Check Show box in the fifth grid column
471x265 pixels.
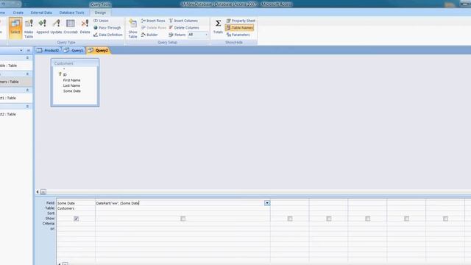(368, 219)
